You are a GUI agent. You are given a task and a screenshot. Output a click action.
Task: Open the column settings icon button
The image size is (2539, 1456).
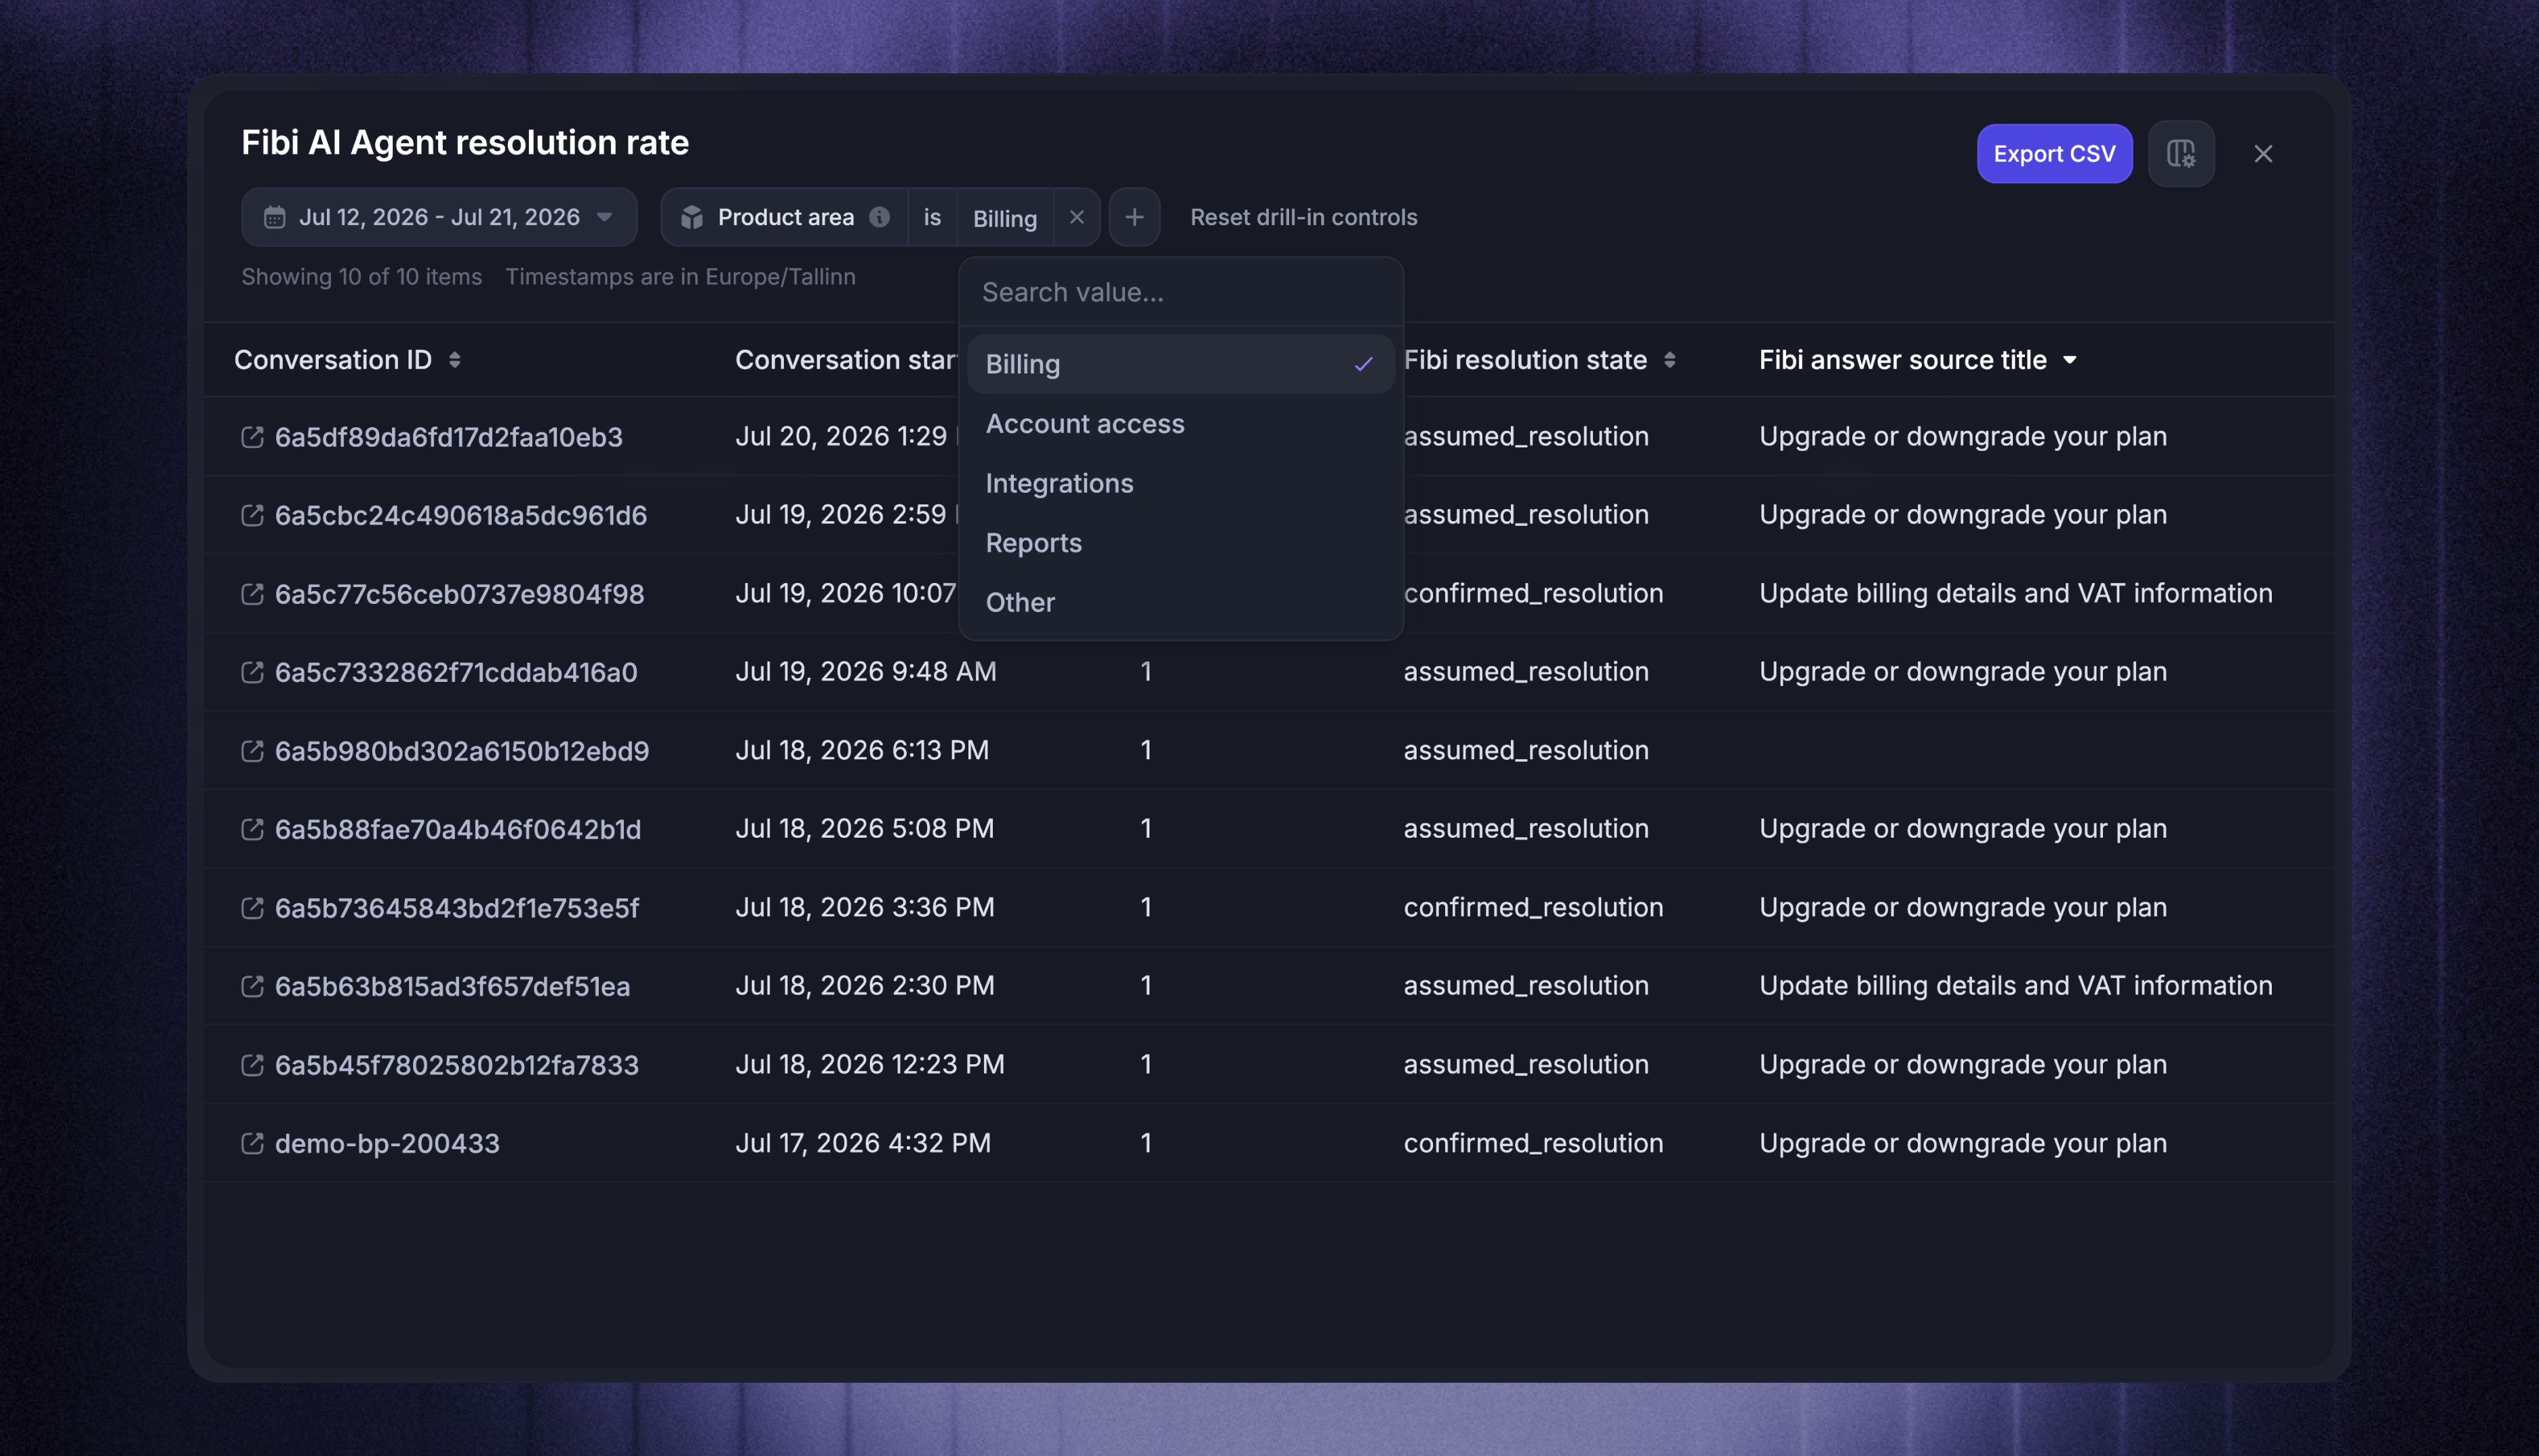point(2181,154)
